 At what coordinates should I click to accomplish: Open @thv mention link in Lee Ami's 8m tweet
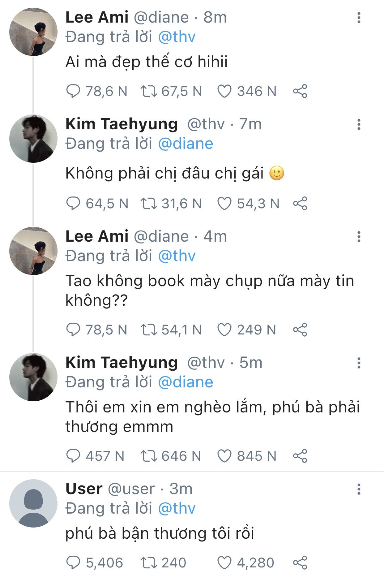click(x=177, y=37)
